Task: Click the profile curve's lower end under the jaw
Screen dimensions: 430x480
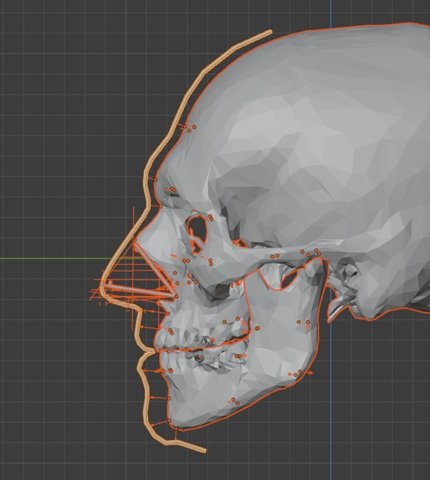Action: point(203,451)
